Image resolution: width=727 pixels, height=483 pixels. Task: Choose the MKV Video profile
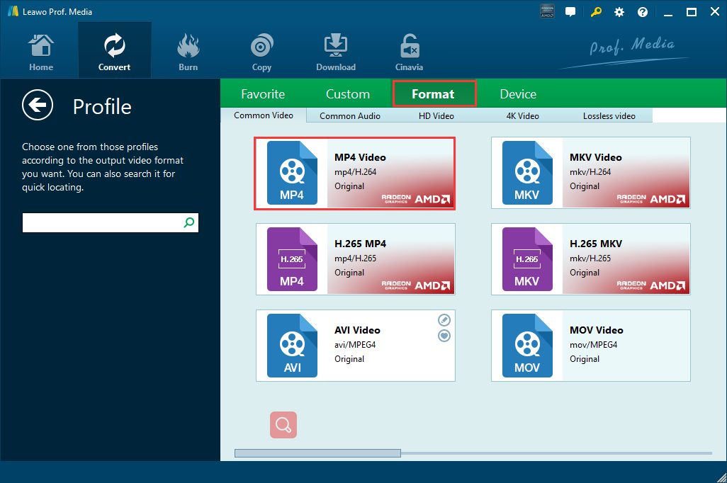590,173
